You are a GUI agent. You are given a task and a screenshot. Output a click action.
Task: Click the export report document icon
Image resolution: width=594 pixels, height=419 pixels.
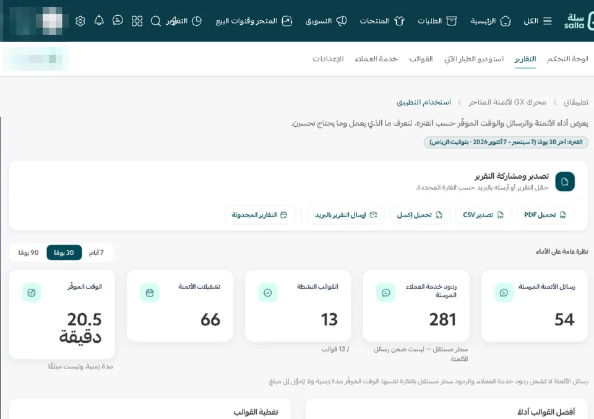coord(565,182)
